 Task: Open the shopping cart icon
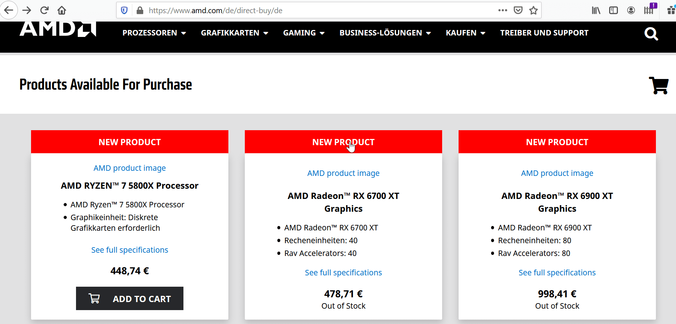[x=658, y=85]
